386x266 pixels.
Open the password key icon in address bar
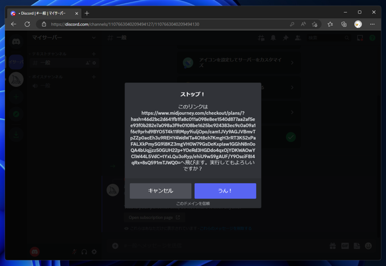tap(292, 24)
